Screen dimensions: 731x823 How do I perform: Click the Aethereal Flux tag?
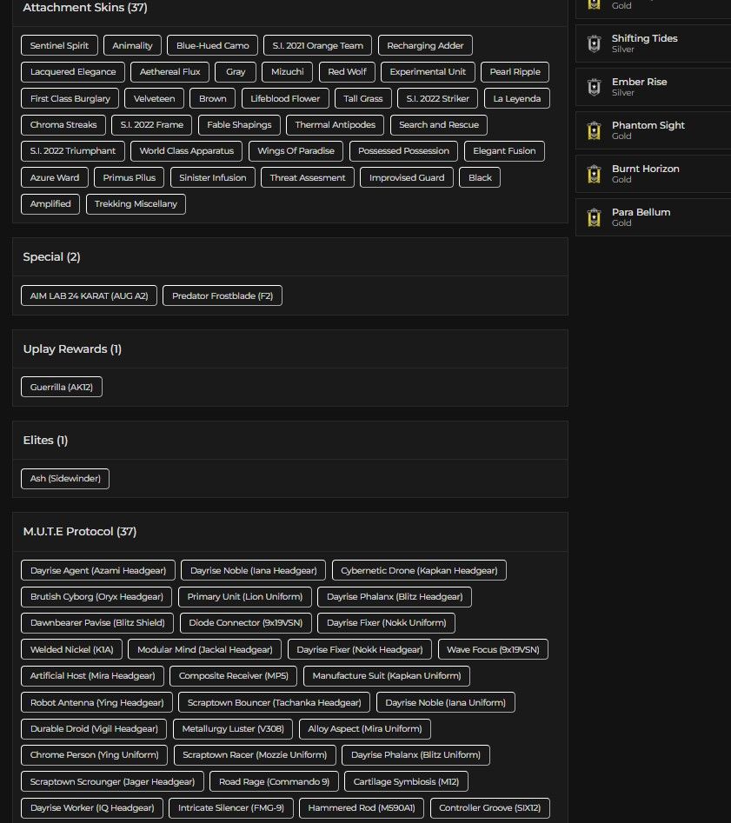tap(169, 72)
